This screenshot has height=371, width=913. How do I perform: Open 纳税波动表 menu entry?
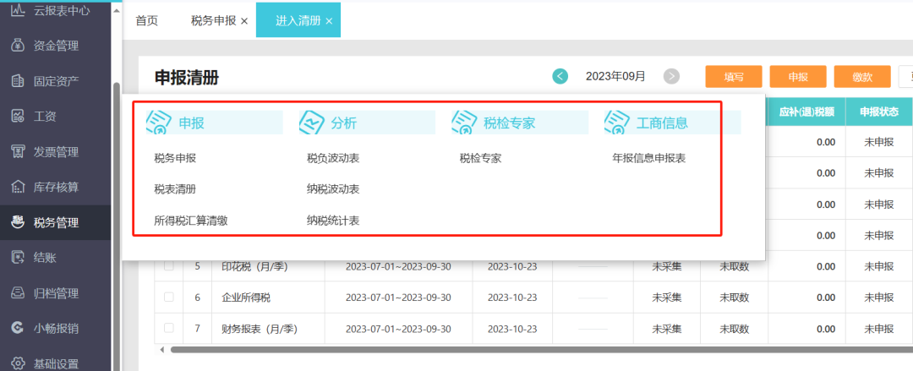click(333, 189)
